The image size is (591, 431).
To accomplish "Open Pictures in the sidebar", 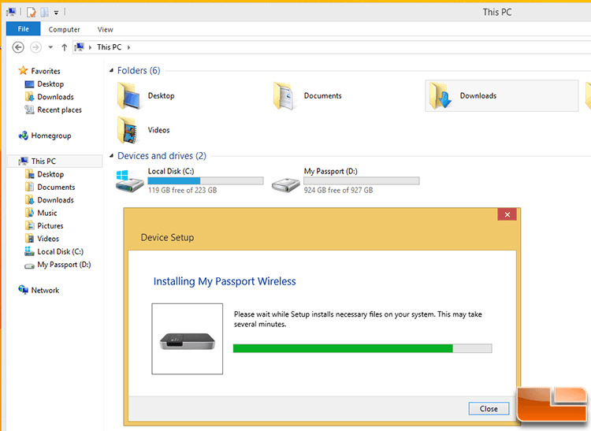I will pos(50,225).
